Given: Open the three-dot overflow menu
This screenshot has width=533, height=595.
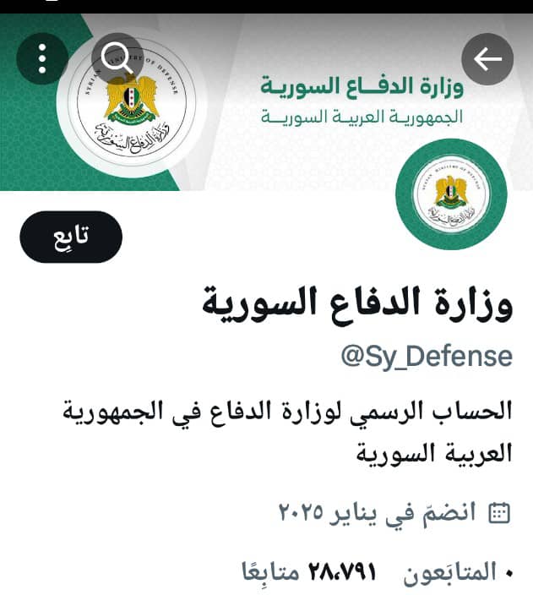Looking at the screenshot, I should point(42,58).
